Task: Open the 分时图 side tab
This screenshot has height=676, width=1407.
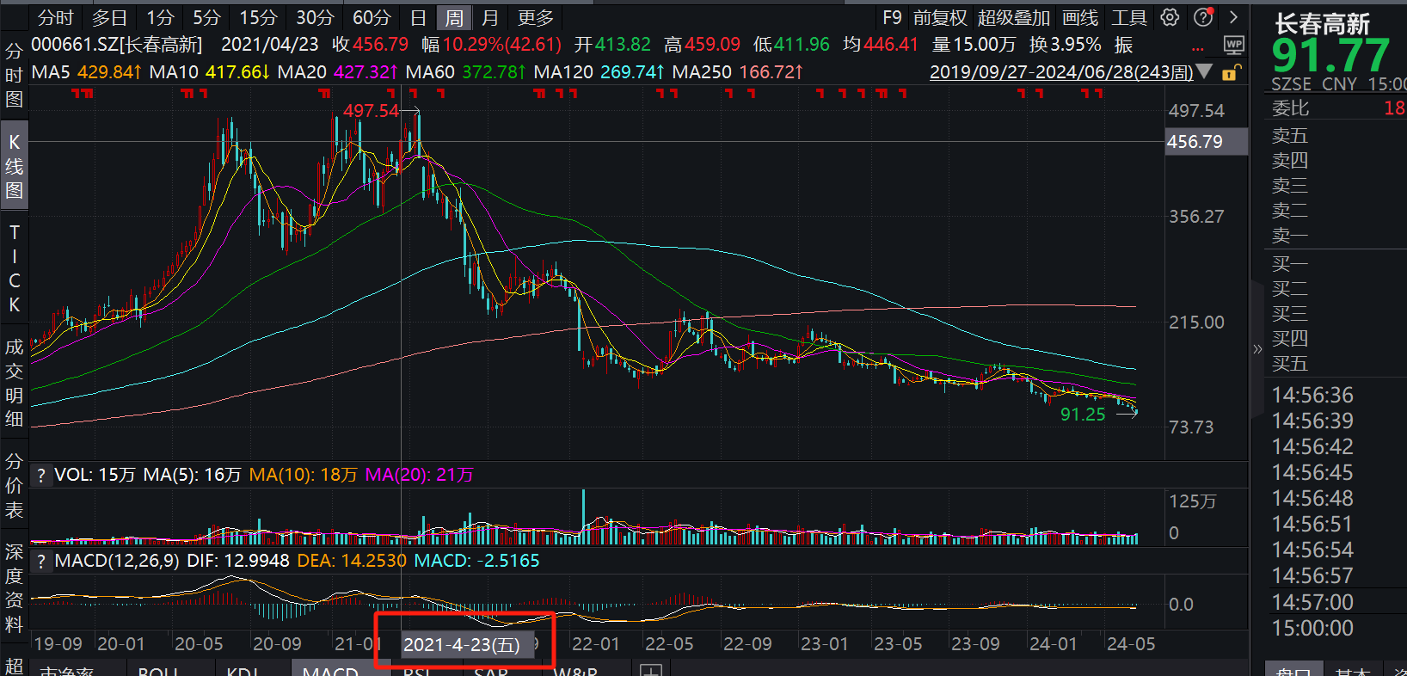Action: (x=14, y=75)
